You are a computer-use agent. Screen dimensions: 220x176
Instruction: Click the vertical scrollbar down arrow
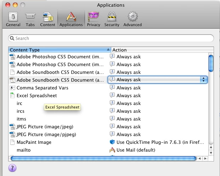pos(211,153)
